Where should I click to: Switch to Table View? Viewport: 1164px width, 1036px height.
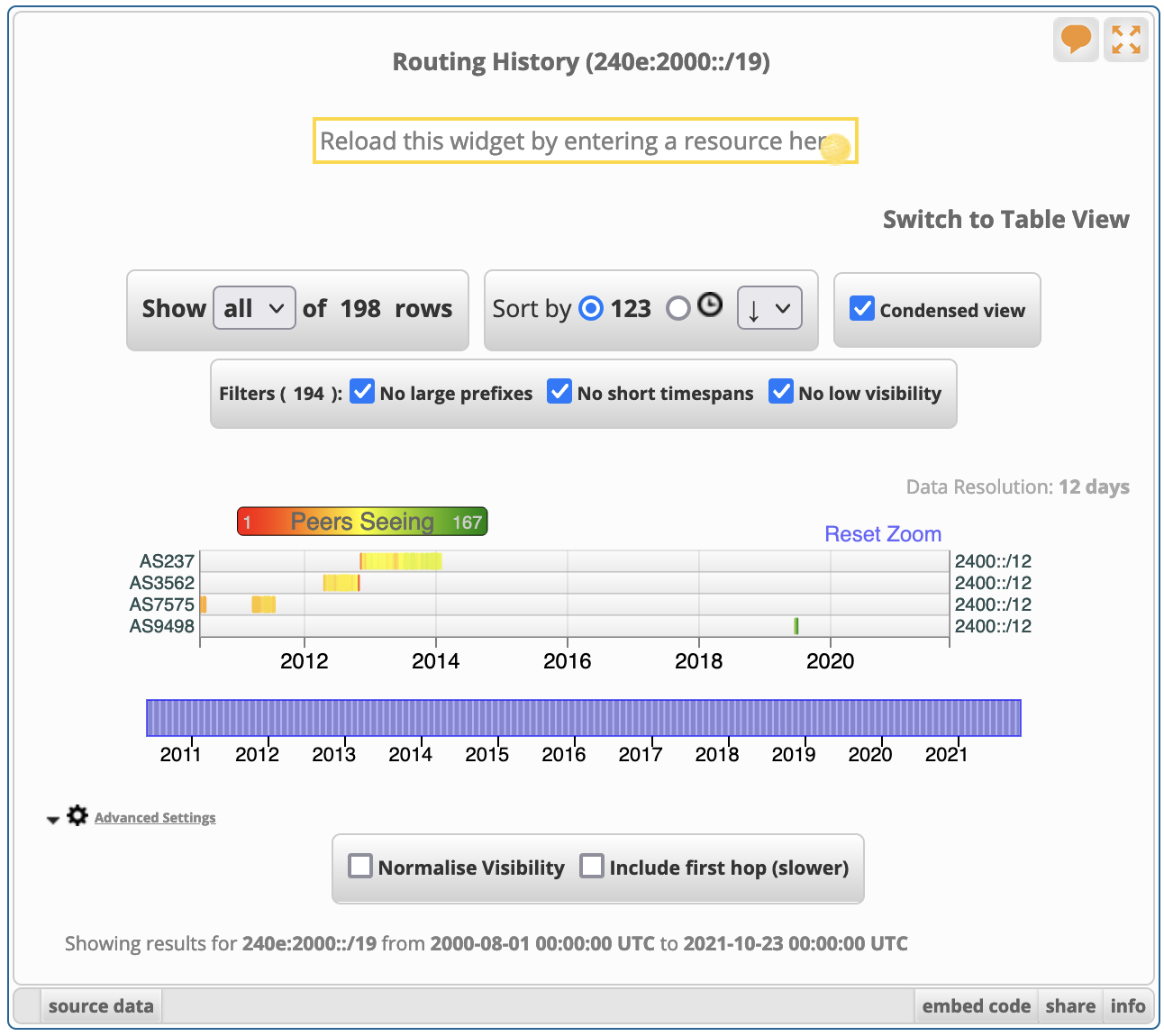(1005, 220)
